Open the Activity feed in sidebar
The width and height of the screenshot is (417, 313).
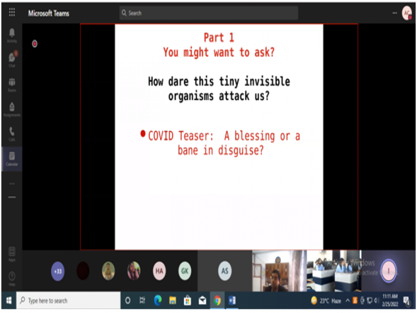(x=11, y=35)
